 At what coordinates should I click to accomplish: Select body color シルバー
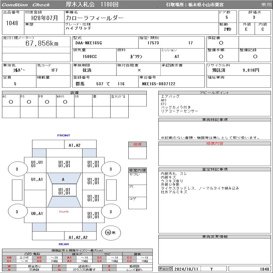coord(19,70)
